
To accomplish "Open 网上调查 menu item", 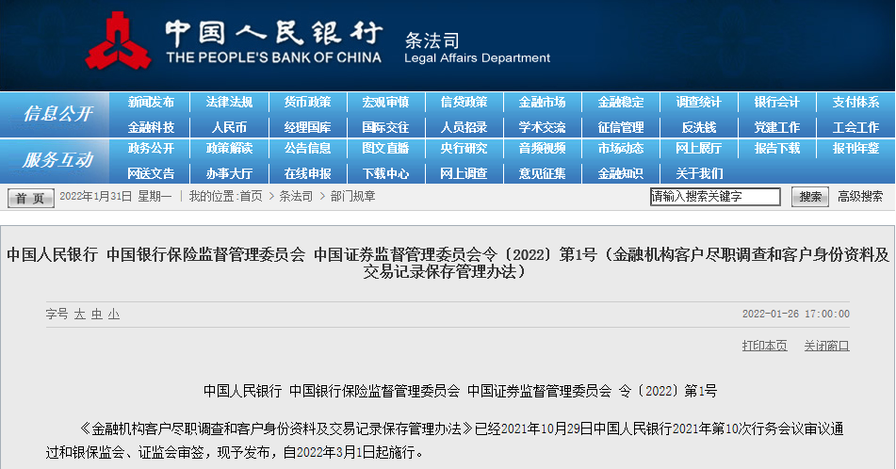I will pyautogui.click(x=464, y=173).
